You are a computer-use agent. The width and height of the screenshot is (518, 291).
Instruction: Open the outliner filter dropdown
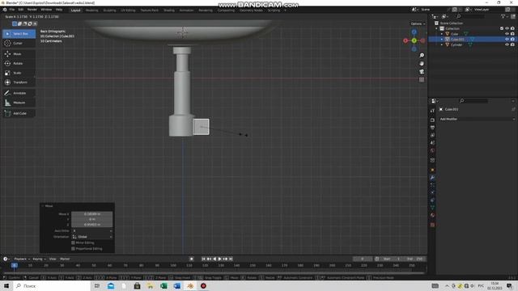coord(504,16)
